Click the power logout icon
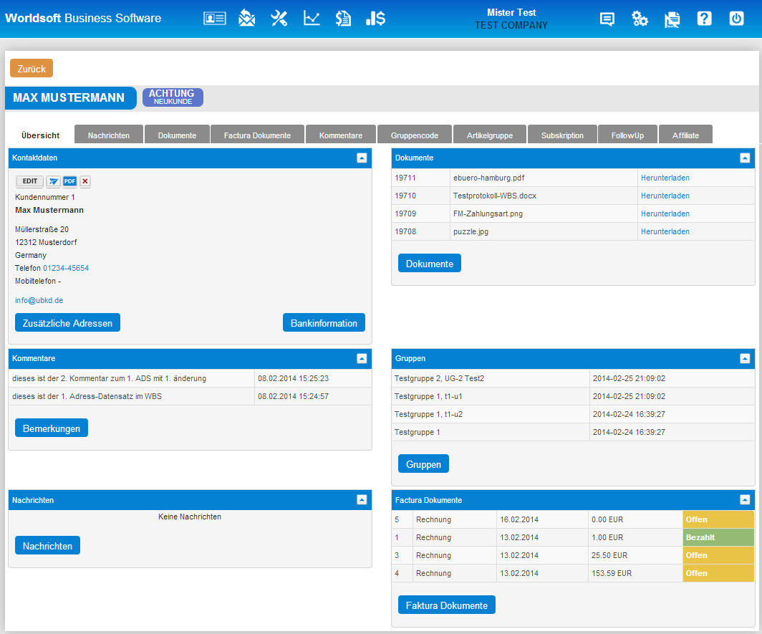The image size is (762, 634). tap(737, 19)
